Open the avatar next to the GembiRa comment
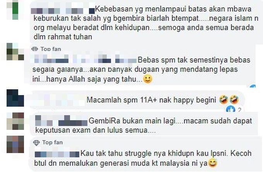This screenshot has height=172, width=263. [x=15, y=121]
